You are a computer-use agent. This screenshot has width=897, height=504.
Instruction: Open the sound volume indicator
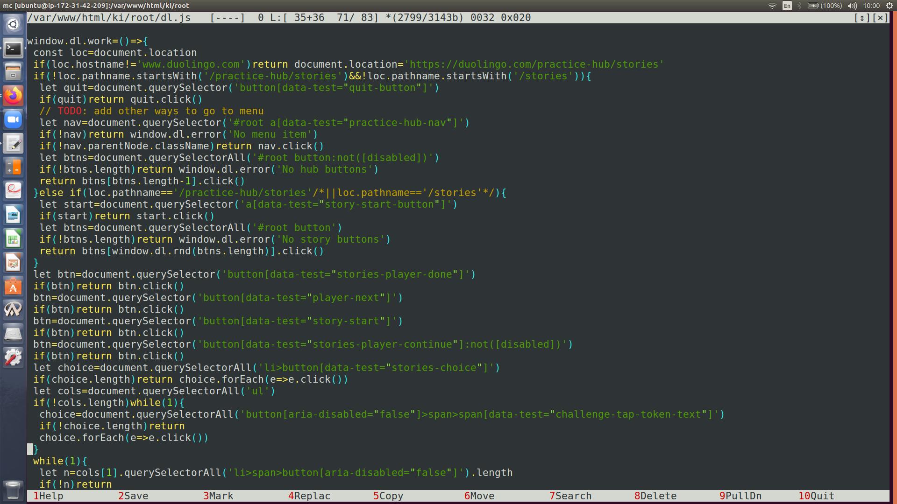tap(852, 6)
